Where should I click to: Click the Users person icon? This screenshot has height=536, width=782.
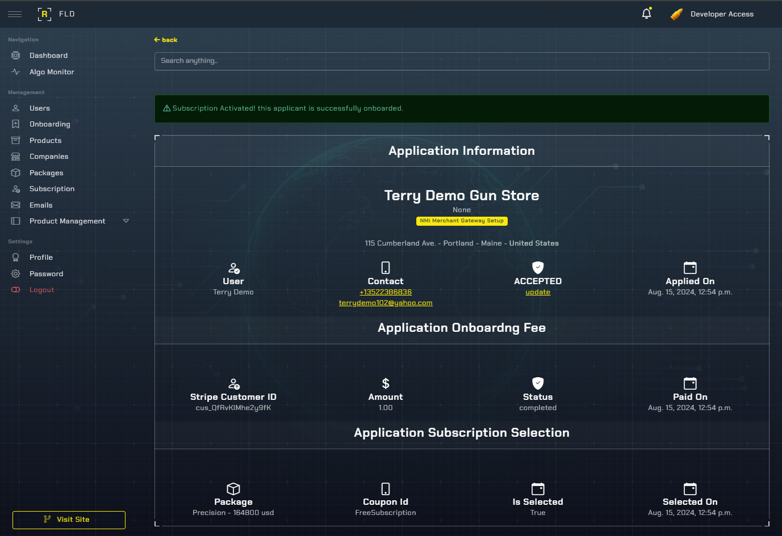(16, 108)
